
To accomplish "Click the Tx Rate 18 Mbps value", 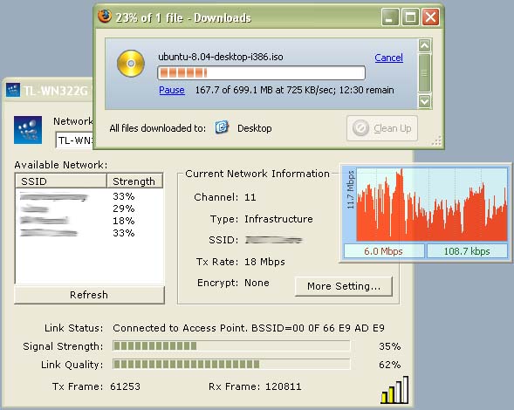I will tap(264, 262).
